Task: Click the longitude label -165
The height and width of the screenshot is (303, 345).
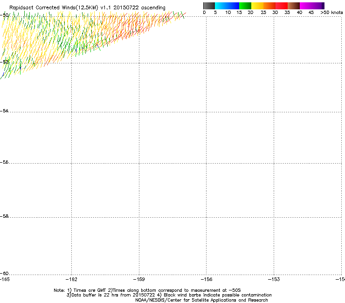Action: pos(5,279)
